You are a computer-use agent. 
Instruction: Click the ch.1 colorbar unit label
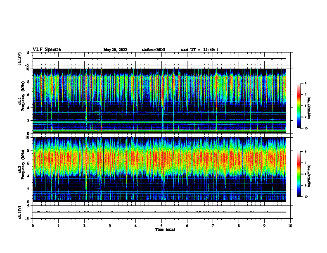[x=309, y=108]
